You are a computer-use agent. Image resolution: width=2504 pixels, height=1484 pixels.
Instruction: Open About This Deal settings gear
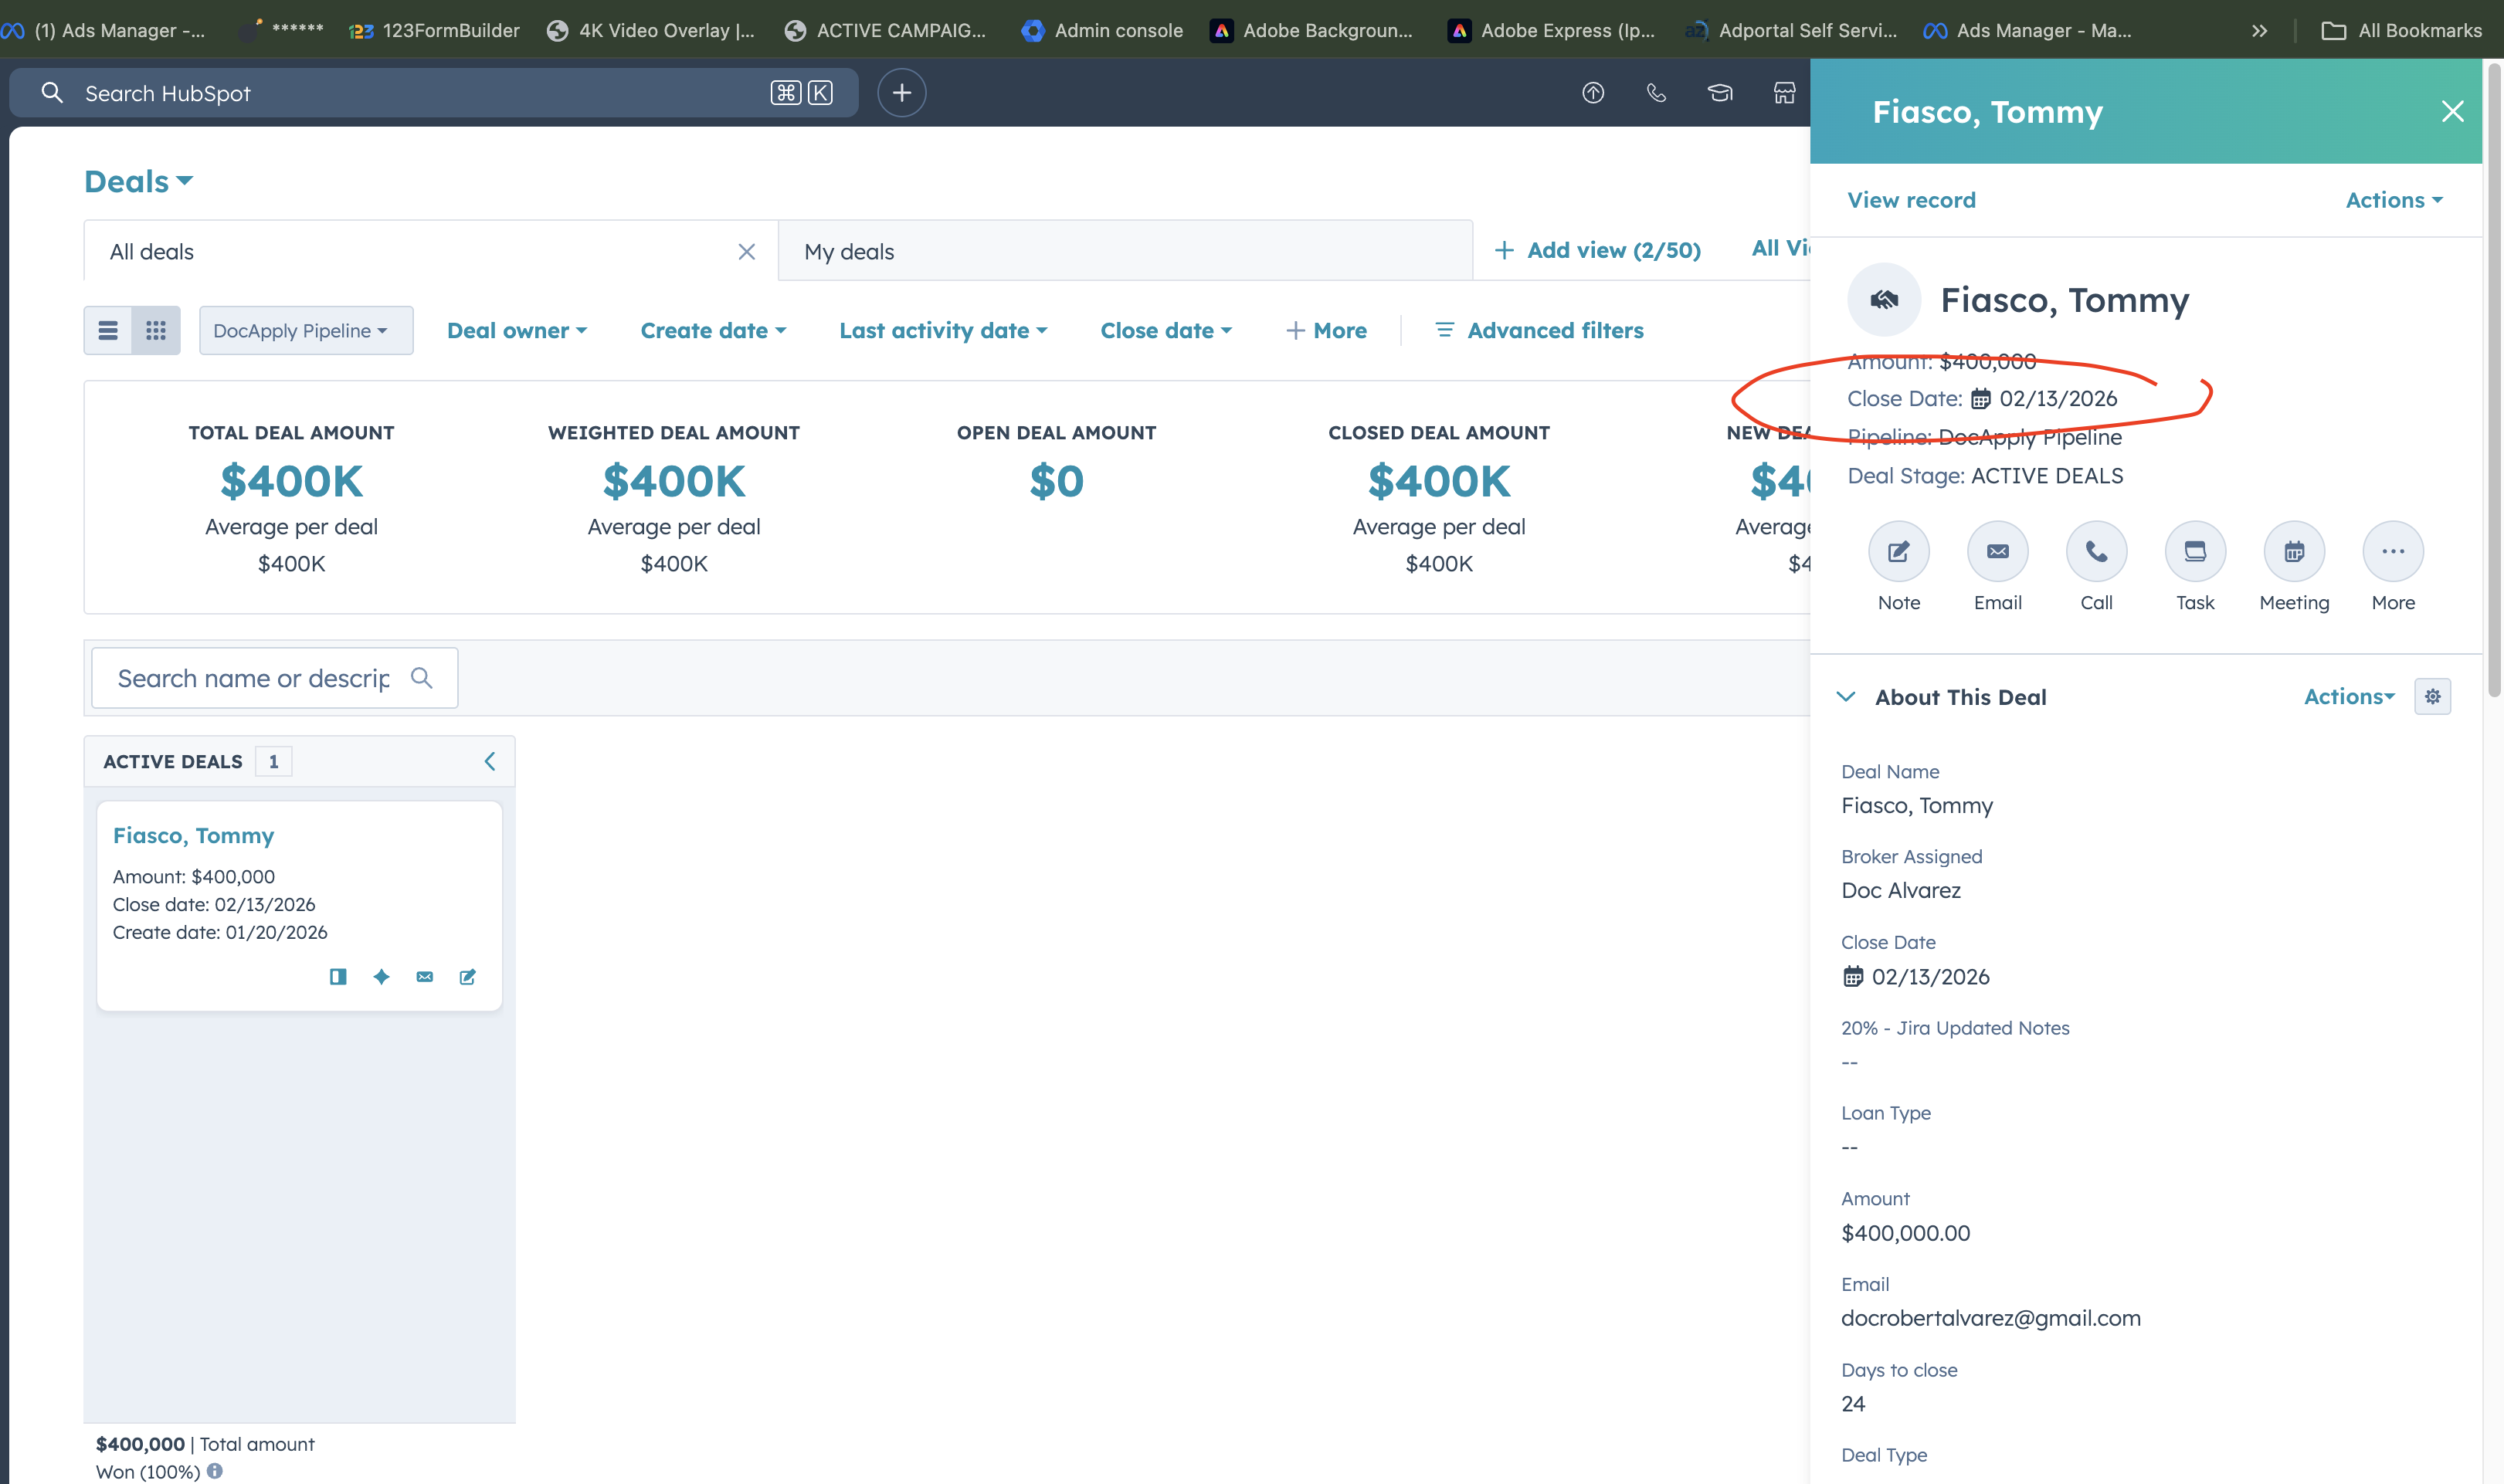click(x=2432, y=696)
